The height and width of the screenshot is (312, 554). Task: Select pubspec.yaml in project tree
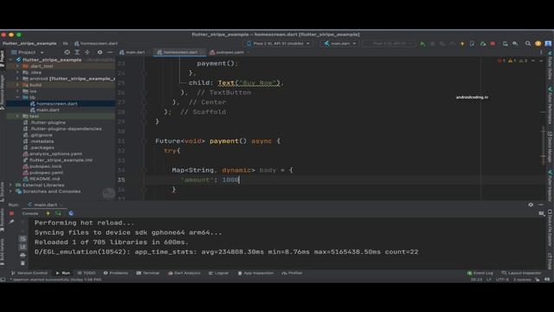coord(46,172)
